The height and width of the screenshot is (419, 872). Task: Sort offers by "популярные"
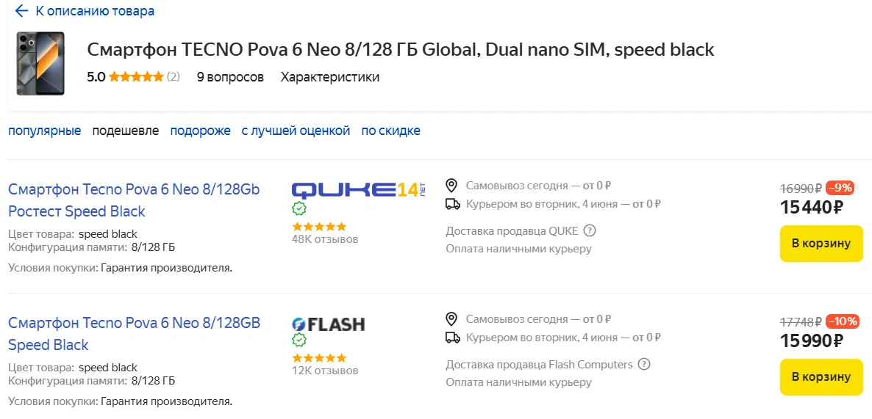44,131
